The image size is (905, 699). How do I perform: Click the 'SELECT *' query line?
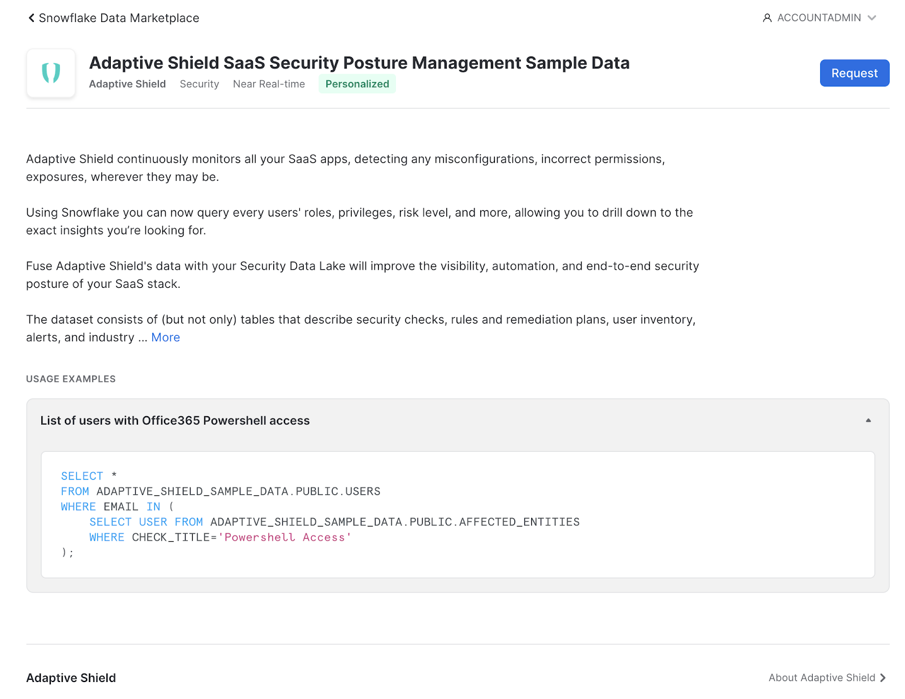89,476
